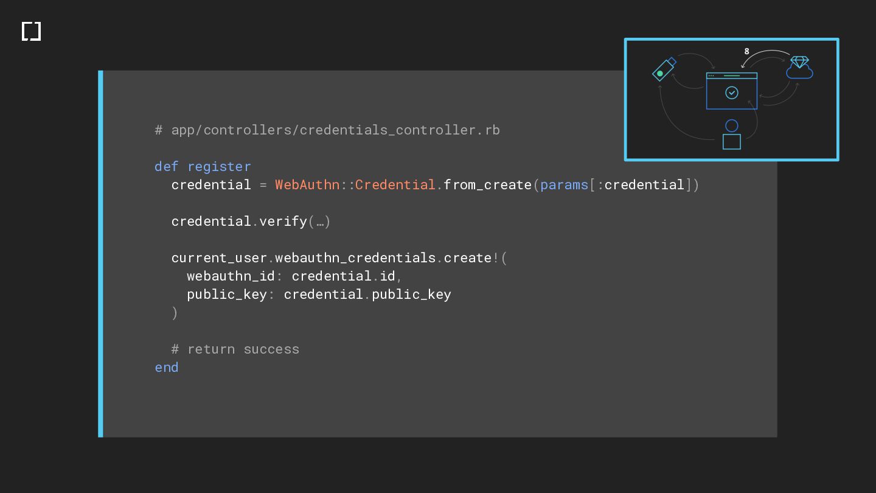Click the '# return success' comment
Image resolution: width=876 pixels, height=493 pixels.
pyautogui.click(x=235, y=349)
